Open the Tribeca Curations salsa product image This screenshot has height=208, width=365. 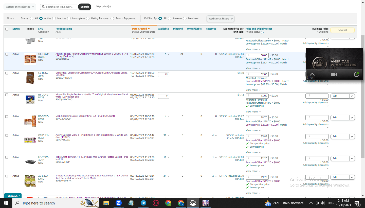(x=30, y=181)
